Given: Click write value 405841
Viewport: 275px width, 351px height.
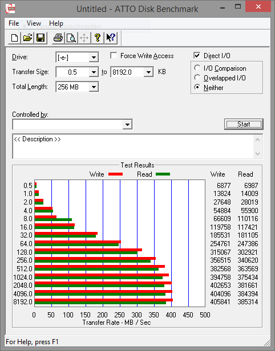Looking at the screenshot, I should (x=220, y=302).
